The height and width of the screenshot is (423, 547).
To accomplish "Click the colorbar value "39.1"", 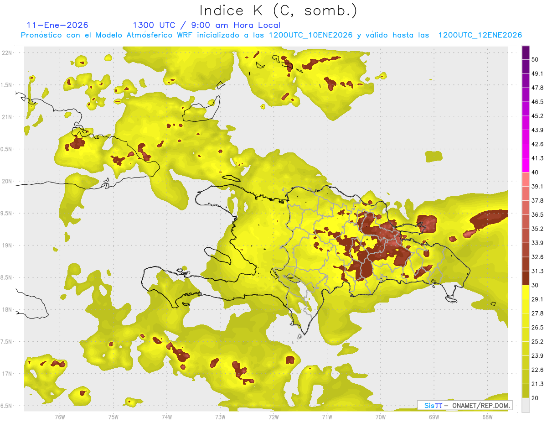I will (537, 186).
